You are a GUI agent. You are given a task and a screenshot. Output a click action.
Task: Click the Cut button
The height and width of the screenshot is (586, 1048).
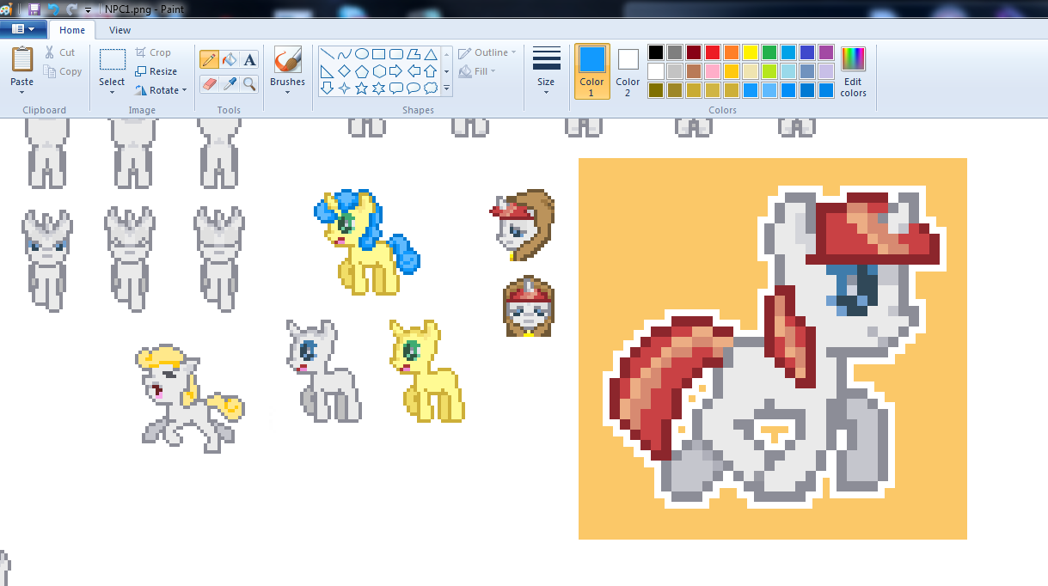[60, 52]
